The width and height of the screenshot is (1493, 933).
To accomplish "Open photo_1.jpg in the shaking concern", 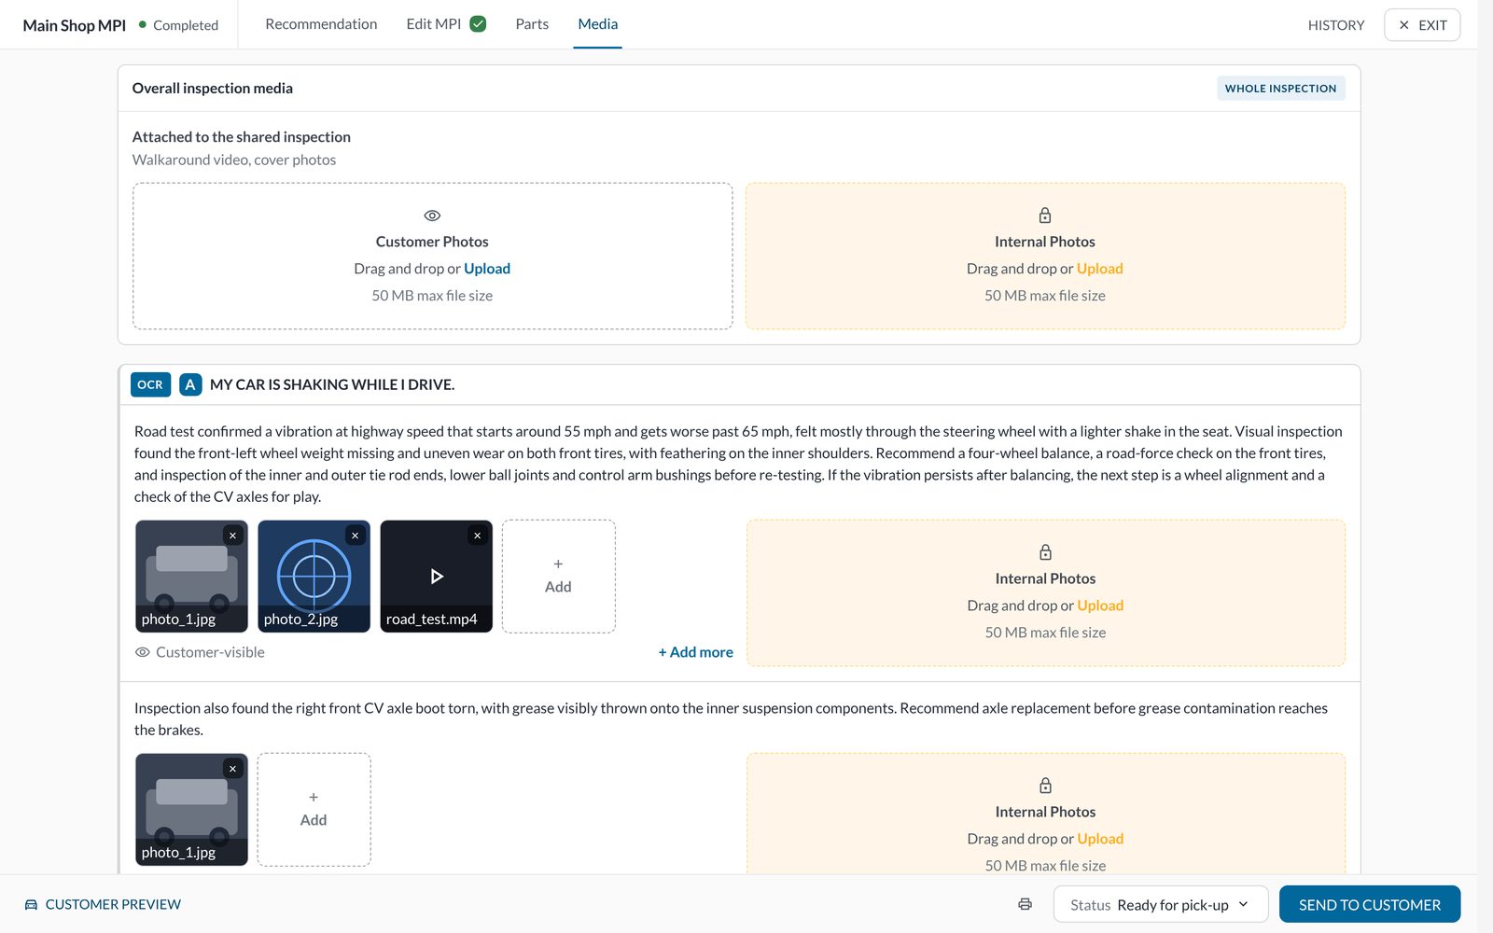I will coord(191,577).
